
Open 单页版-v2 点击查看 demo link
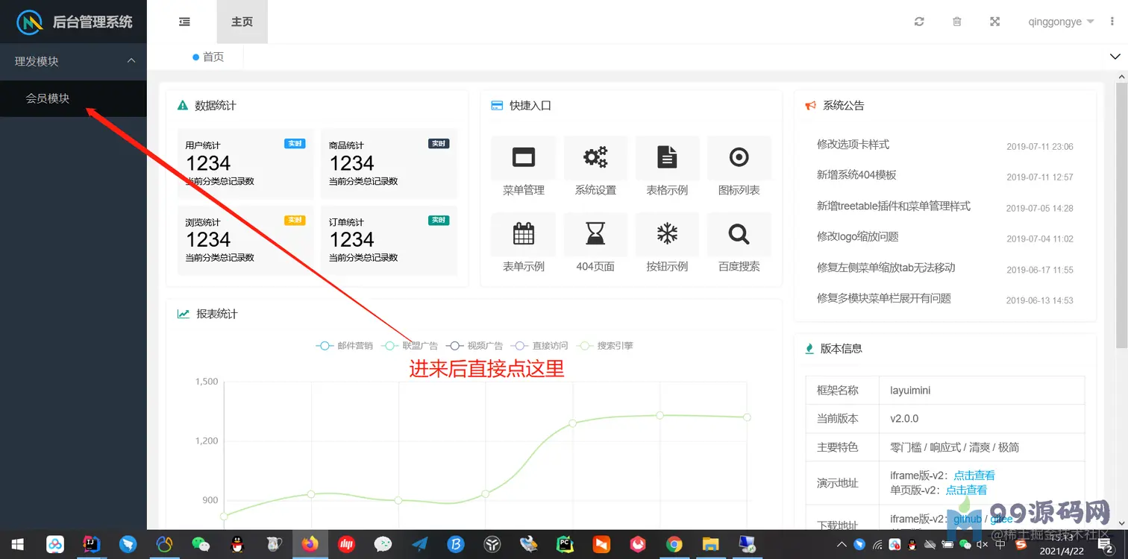[x=967, y=490]
